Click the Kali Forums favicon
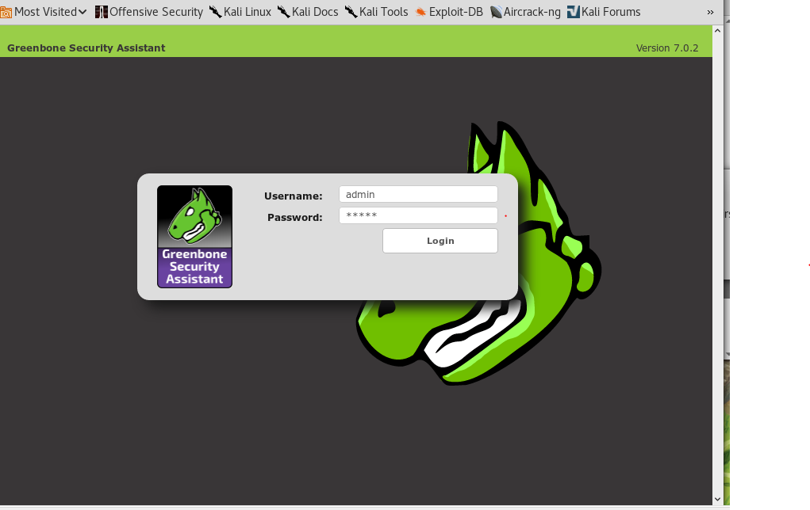 pos(574,12)
